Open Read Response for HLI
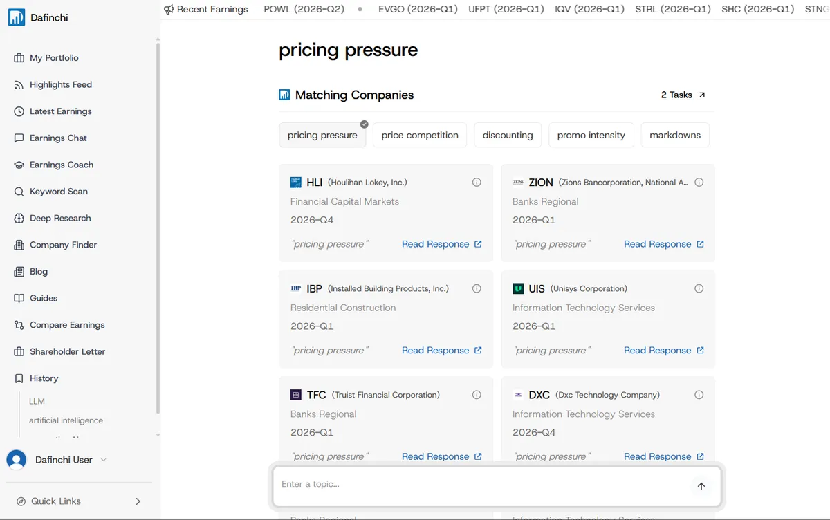 [442, 244]
